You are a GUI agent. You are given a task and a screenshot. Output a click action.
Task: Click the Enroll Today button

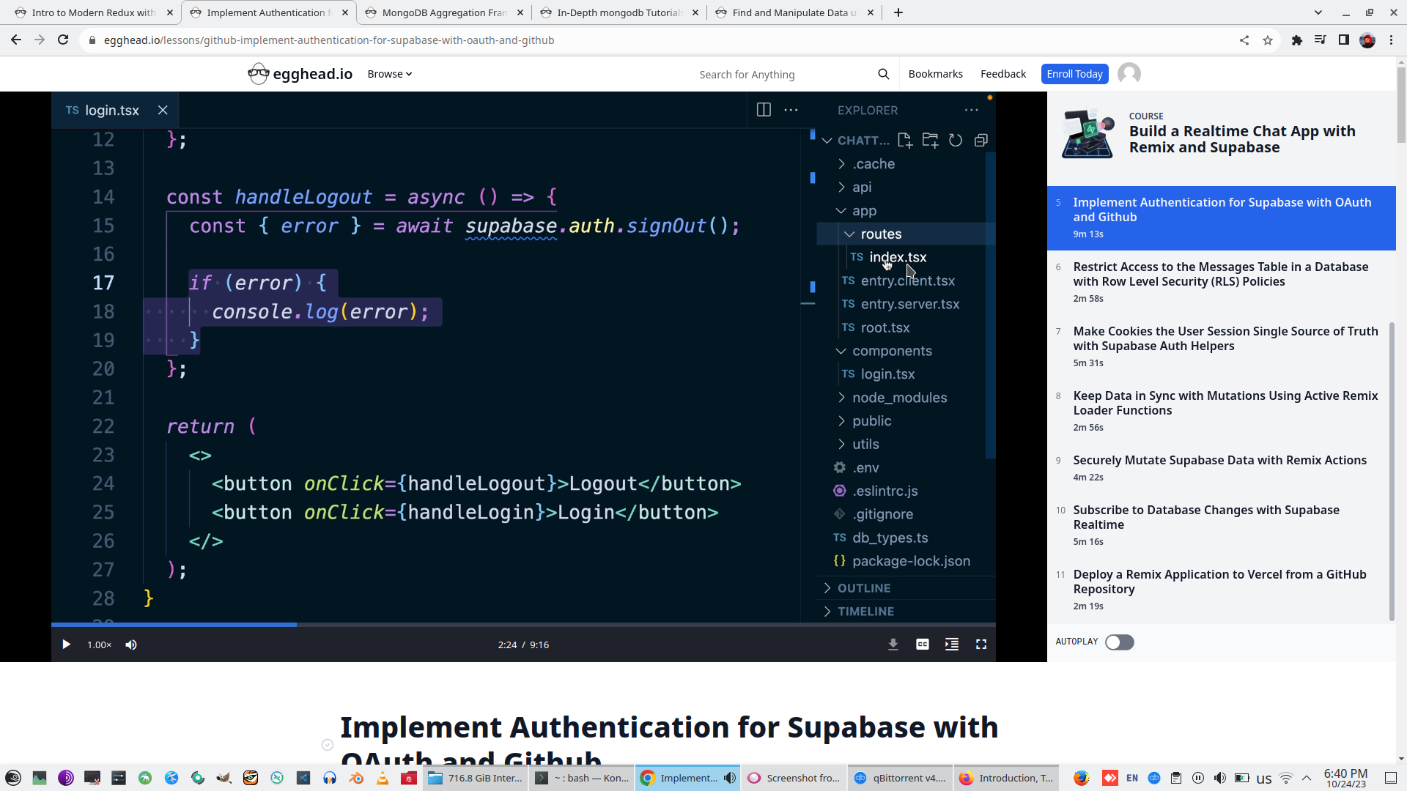click(1074, 74)
